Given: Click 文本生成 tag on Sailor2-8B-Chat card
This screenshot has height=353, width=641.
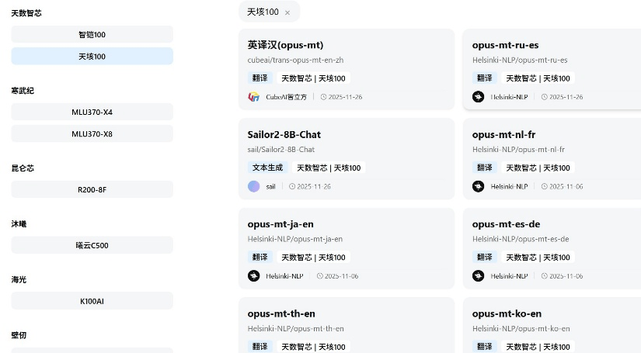Looking at the screenshot, I should click(x=267, y=168).
